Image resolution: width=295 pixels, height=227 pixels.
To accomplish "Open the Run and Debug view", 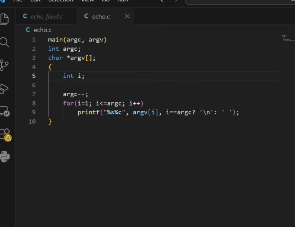I will [5, 89].
